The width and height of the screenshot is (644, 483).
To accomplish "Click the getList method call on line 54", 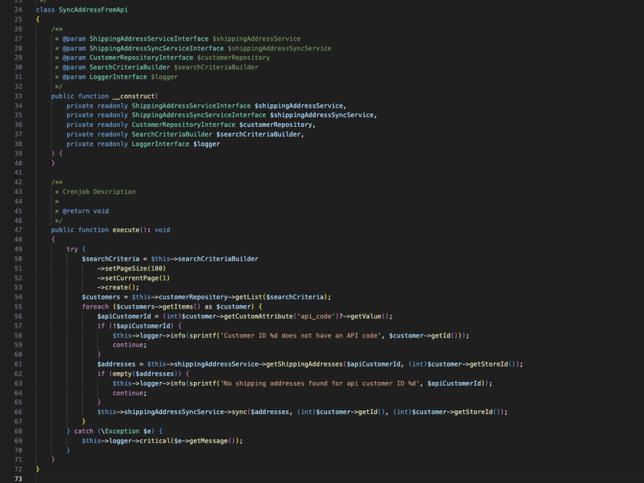I will [249, 298].
